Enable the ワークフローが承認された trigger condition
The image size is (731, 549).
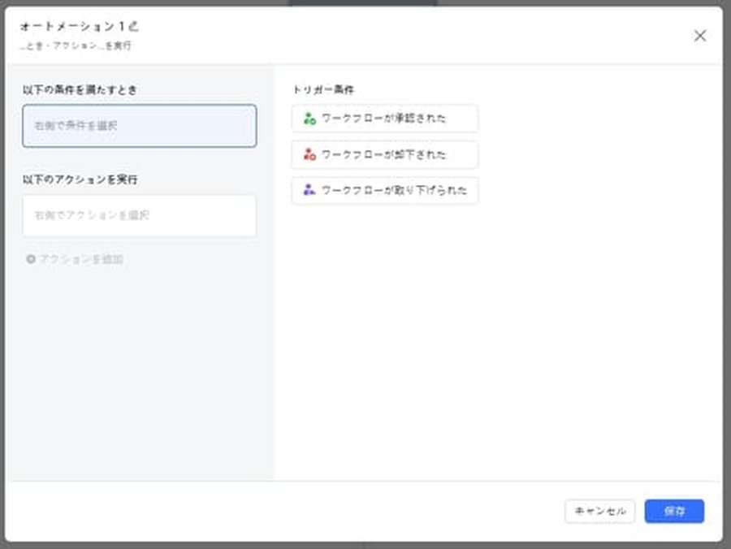[x=384, y=119]
